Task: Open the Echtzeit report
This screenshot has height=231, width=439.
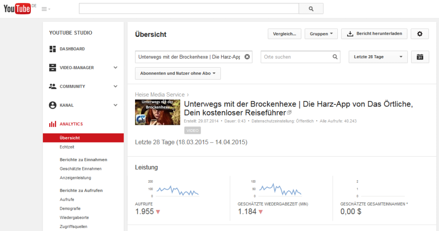Action: [67, 147]
